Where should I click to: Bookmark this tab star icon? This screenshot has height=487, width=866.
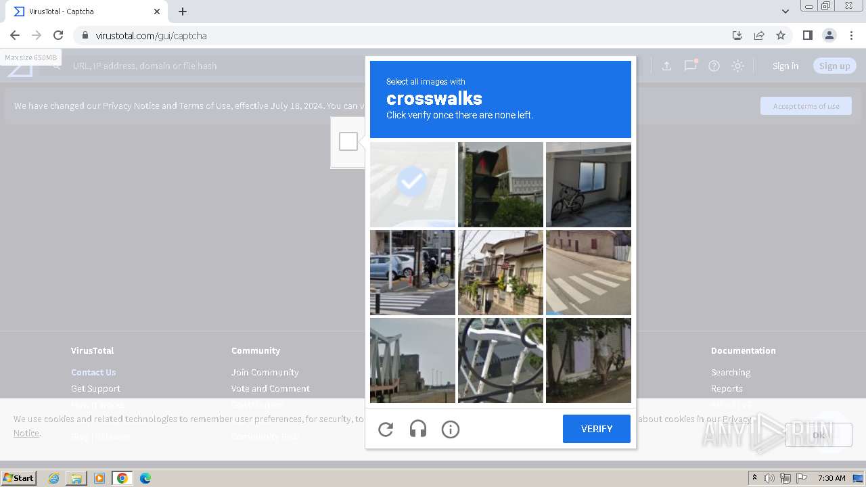coord(781,35)
